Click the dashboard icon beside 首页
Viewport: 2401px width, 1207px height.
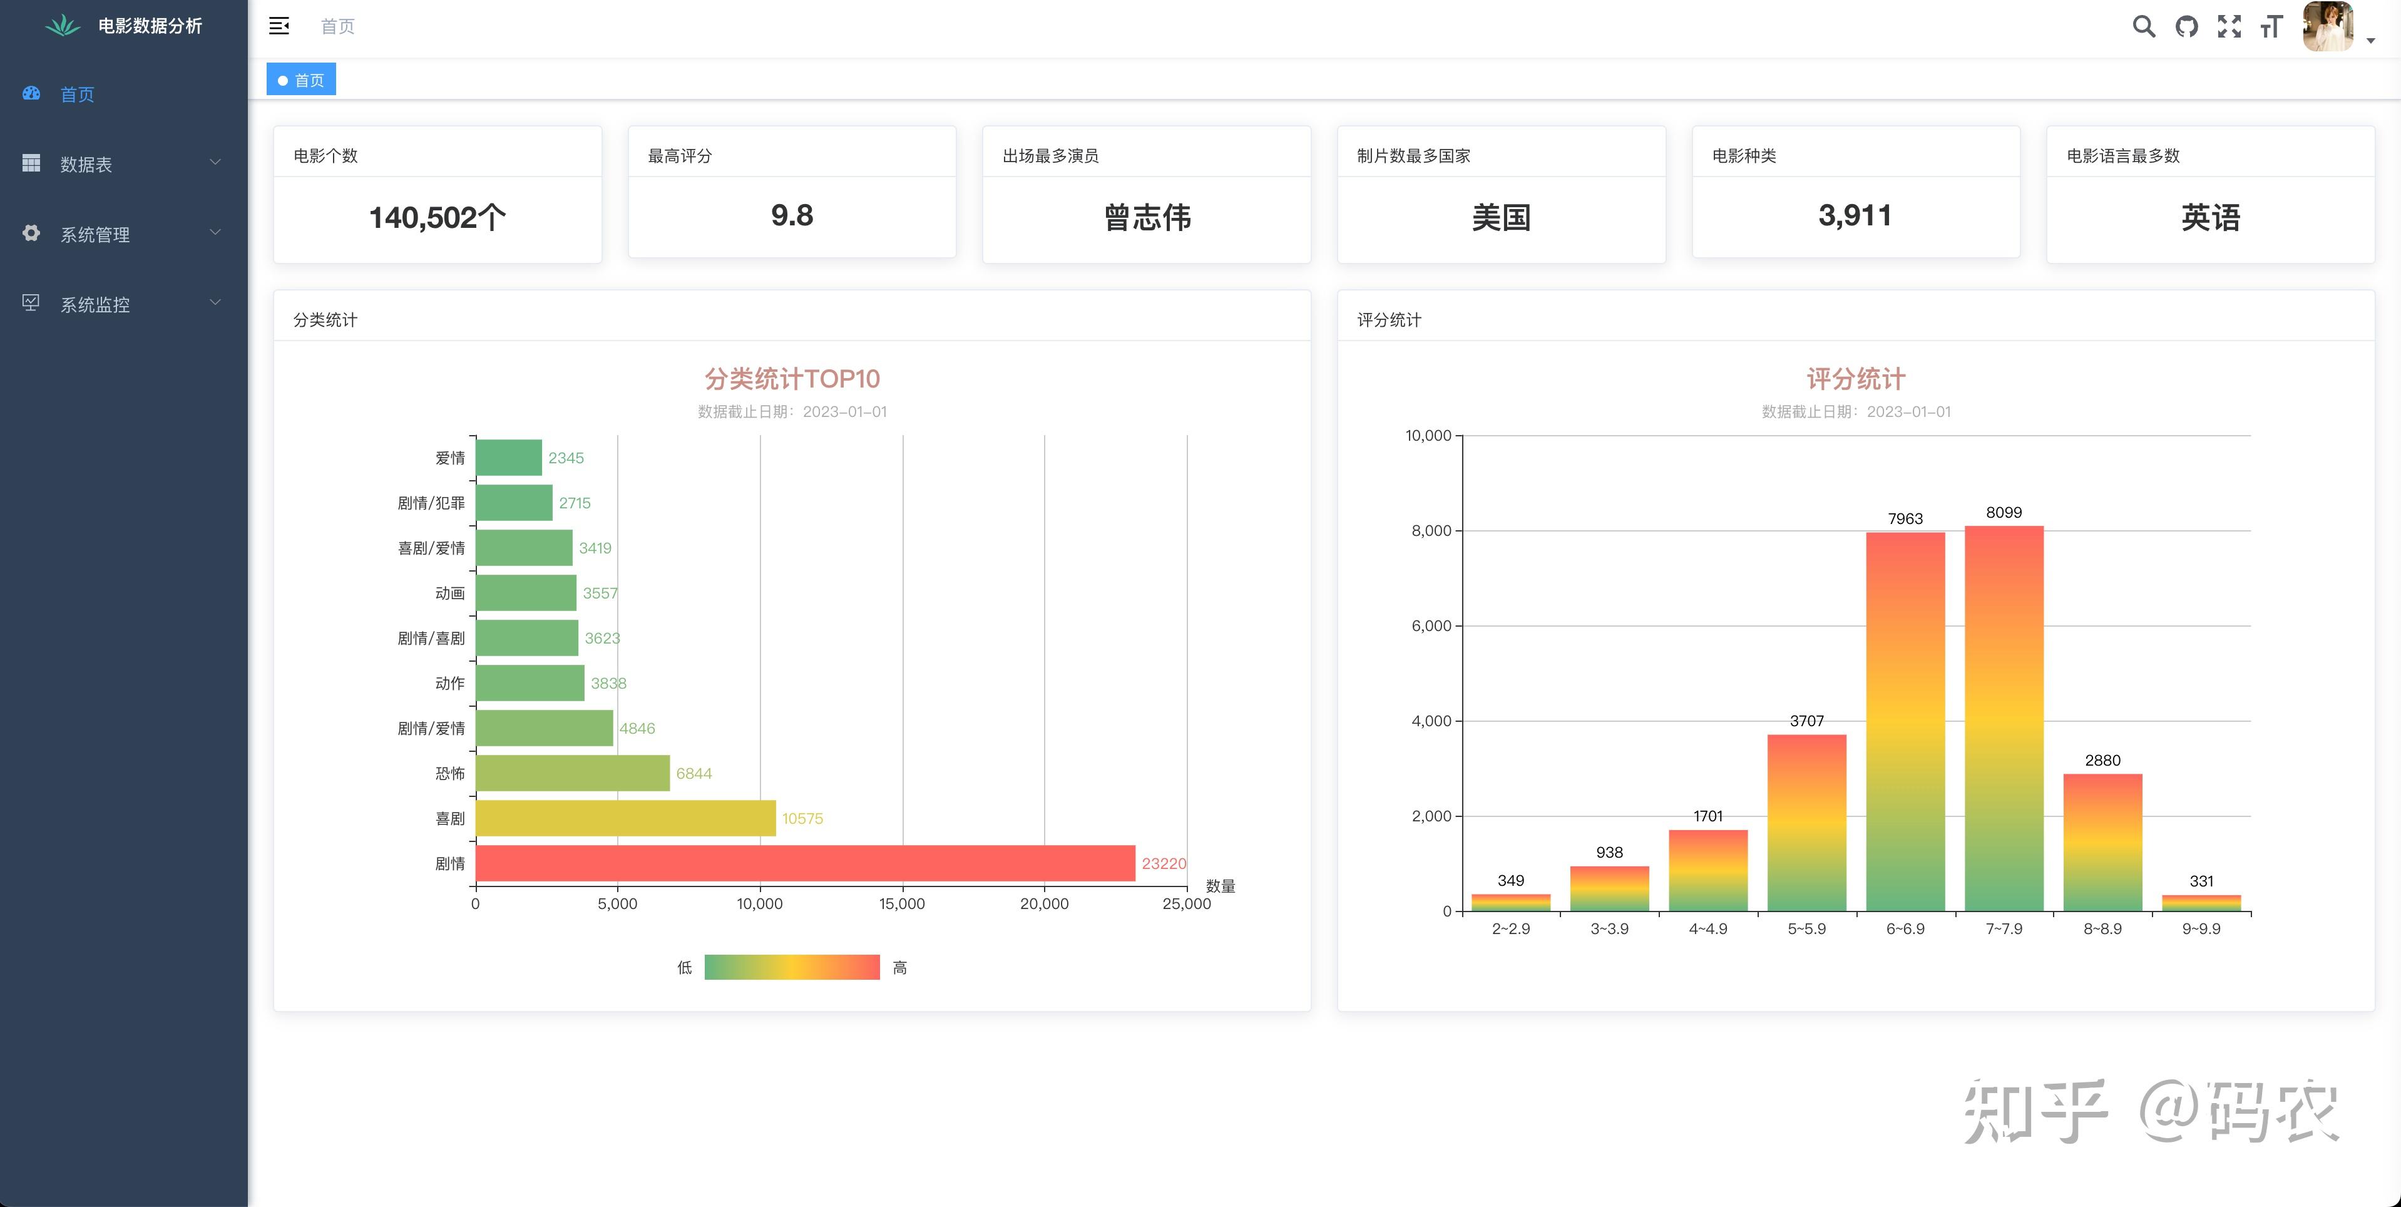click(32, 93)
